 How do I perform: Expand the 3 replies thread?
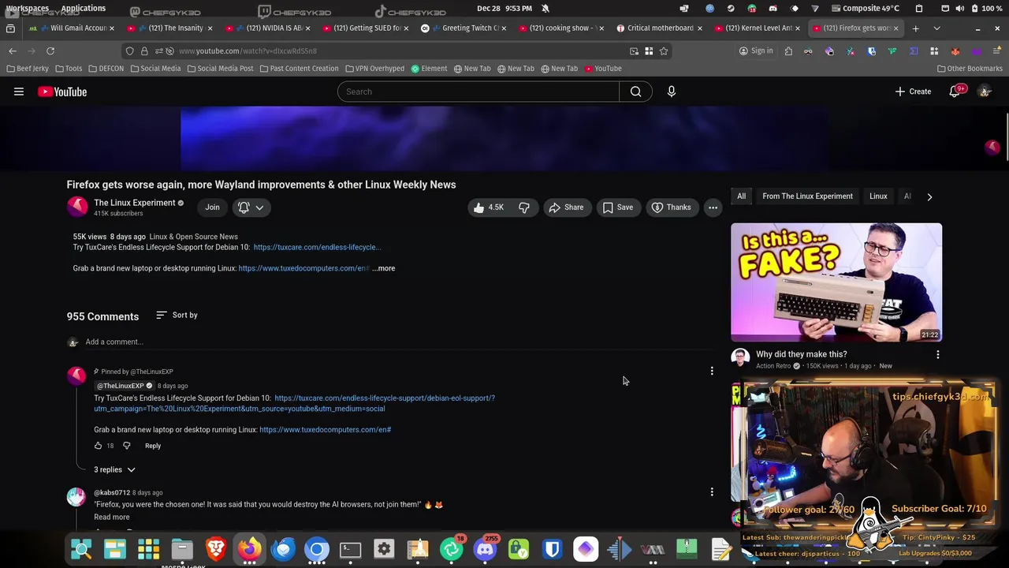114,469
